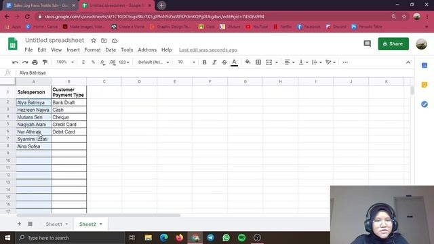The image size is (434, 244).
Task: Open the Help menu
Action: click(167, 49)
